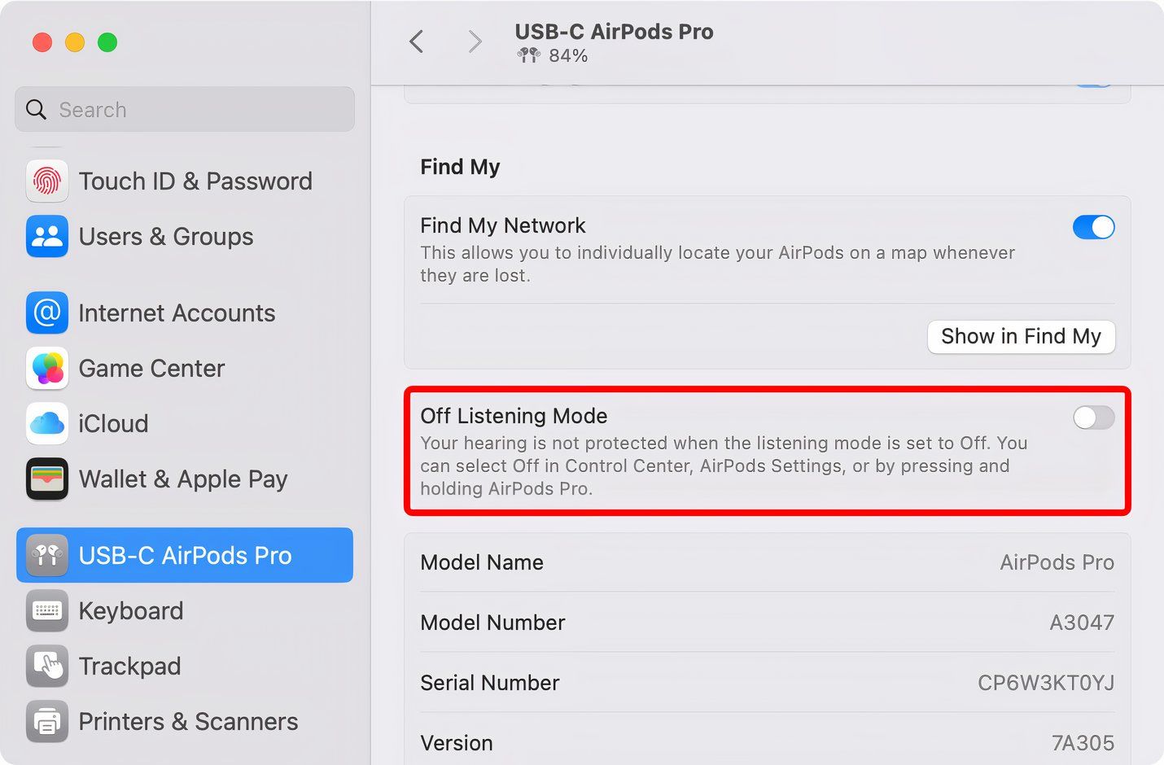Viewport: 1164px width, 765px height.
Task: Click the 84% battery percentage text
Action: point(568,55)
